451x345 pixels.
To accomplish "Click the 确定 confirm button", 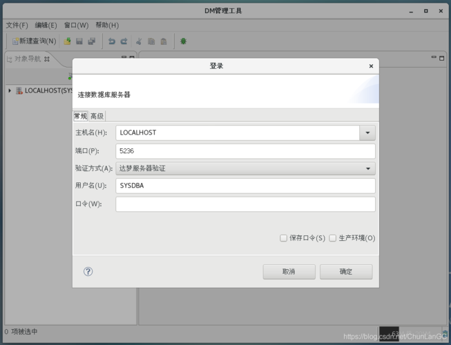I will [x=346, y=272].
